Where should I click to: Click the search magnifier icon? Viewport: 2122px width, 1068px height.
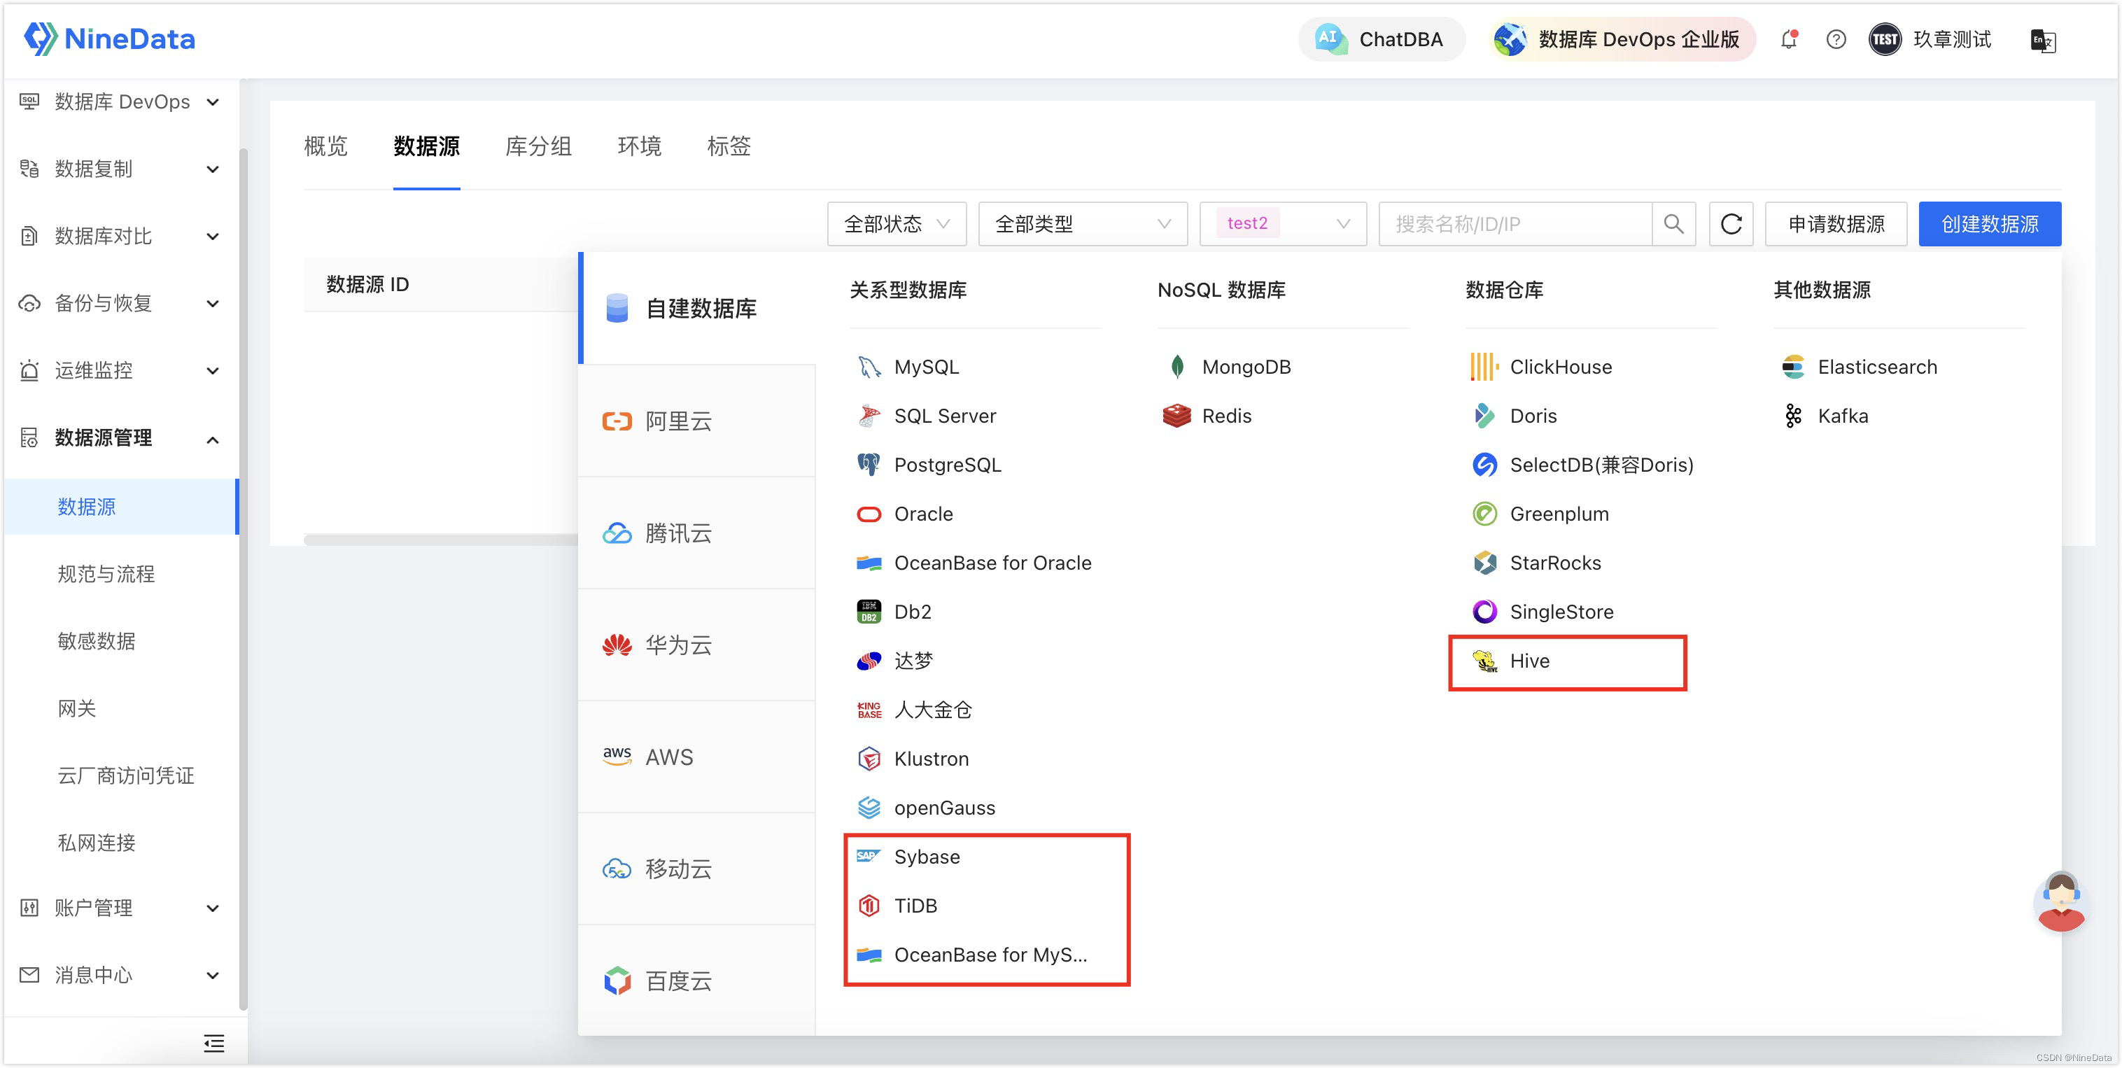click(x=1673, y=224)
